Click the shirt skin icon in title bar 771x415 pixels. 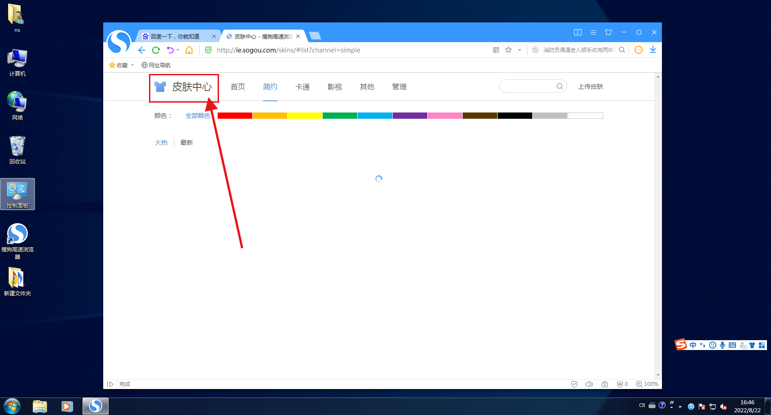609,32
